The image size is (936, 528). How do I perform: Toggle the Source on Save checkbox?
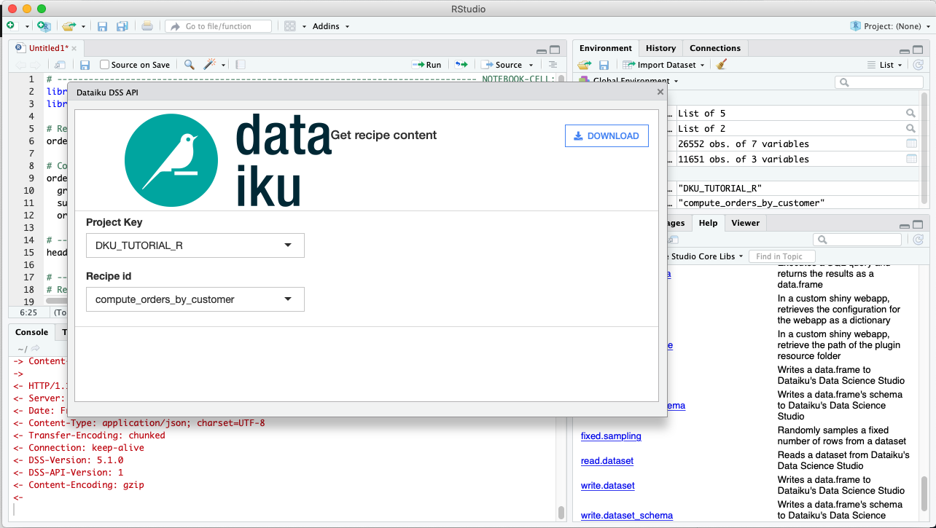104,65
